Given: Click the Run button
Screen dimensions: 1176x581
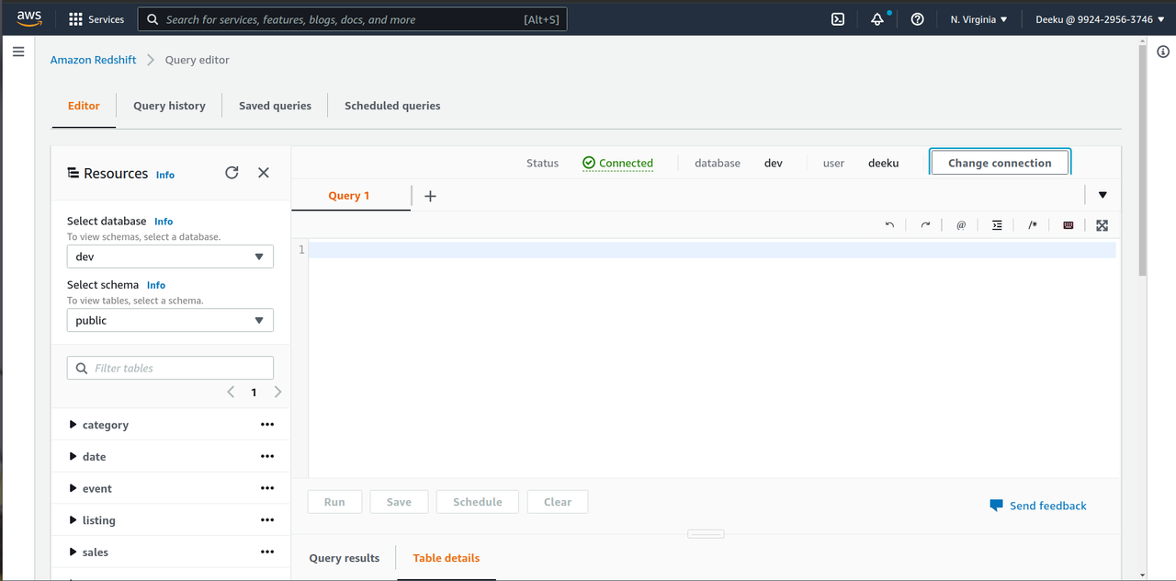Looking at the screenshot, I should click(x=334, y=502).
